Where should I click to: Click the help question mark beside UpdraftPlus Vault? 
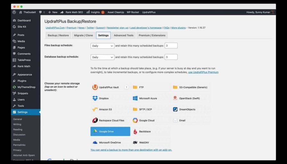pyautogui.click(x=126, y=87)
